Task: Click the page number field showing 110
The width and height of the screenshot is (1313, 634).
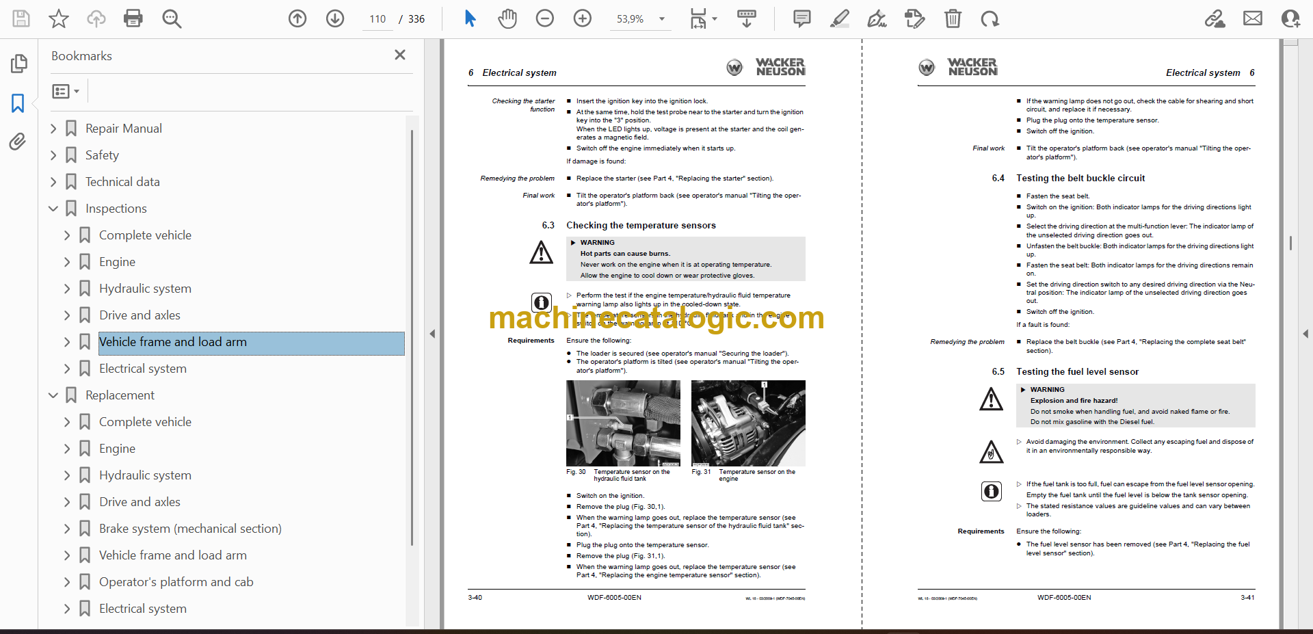Action: [x=377, y=19]
